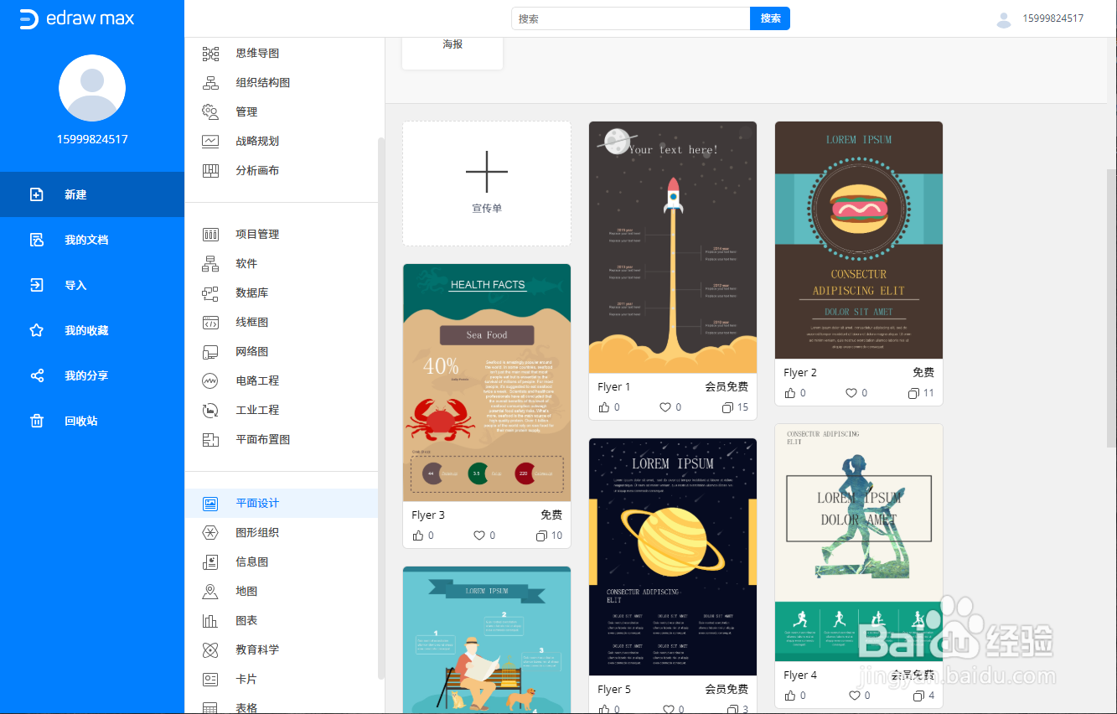Like Flyer 2 with thumbs-up icon
The width and height of the screenshot is (1117, 714).
point(790,393)
